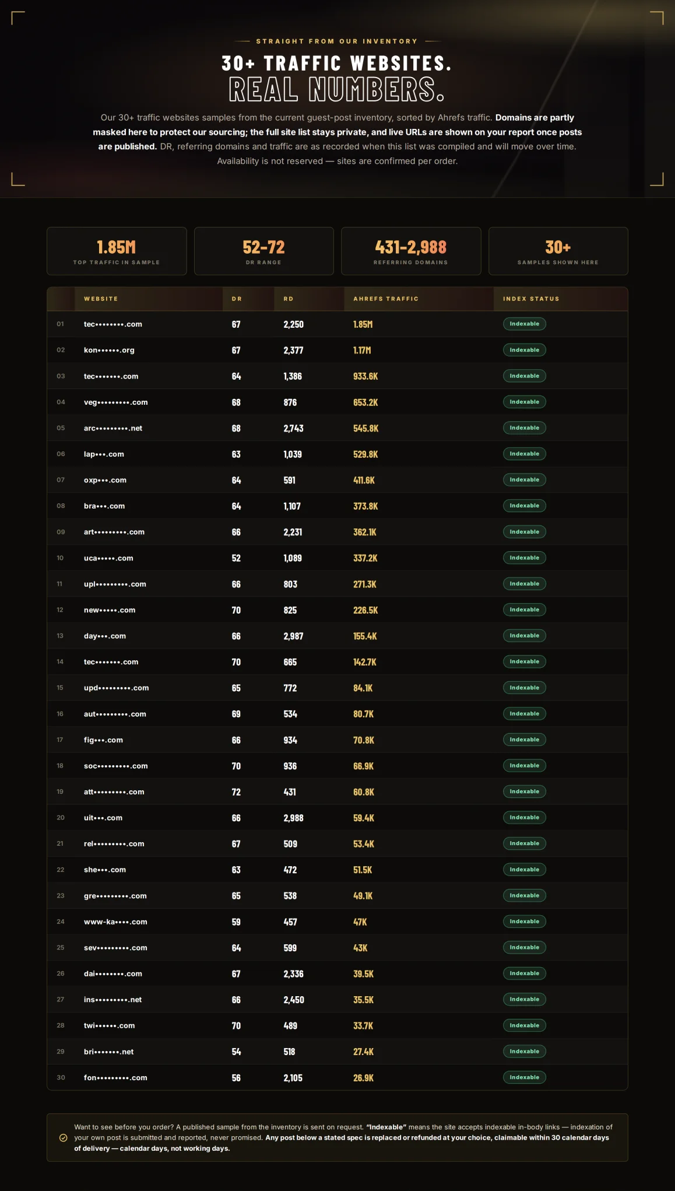Select the 49.1K traffic value
The width and height of the screenshot is (675, 1191).
tap(363, 896)
